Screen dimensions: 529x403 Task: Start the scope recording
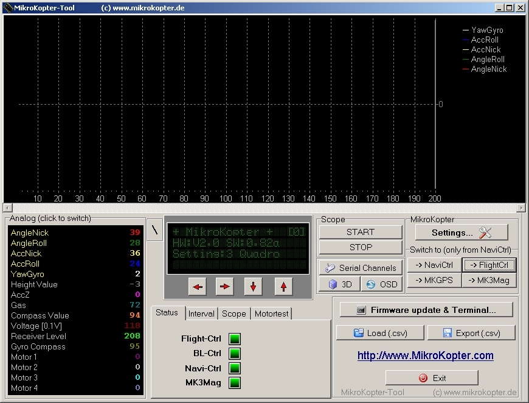(361, 232)
